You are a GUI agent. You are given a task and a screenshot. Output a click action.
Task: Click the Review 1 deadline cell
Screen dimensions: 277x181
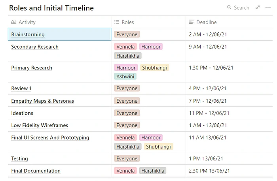[208, 89]
